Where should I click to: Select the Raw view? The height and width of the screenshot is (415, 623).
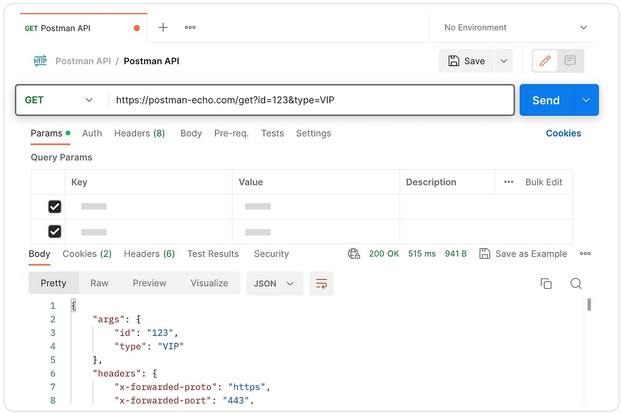99,283
